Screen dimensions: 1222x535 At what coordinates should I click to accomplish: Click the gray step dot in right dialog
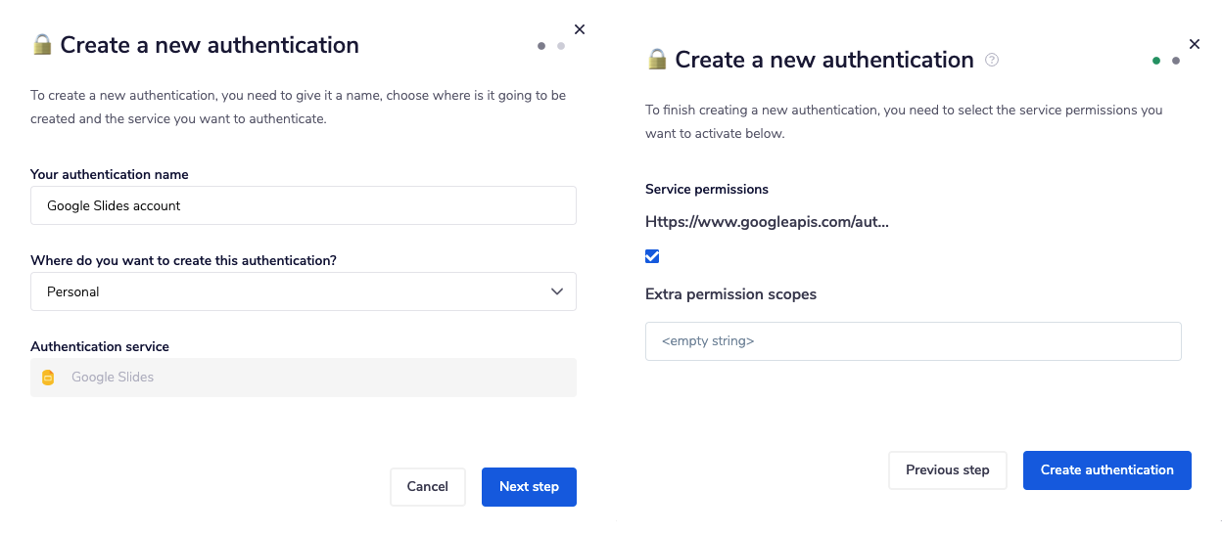[1176, 61]
